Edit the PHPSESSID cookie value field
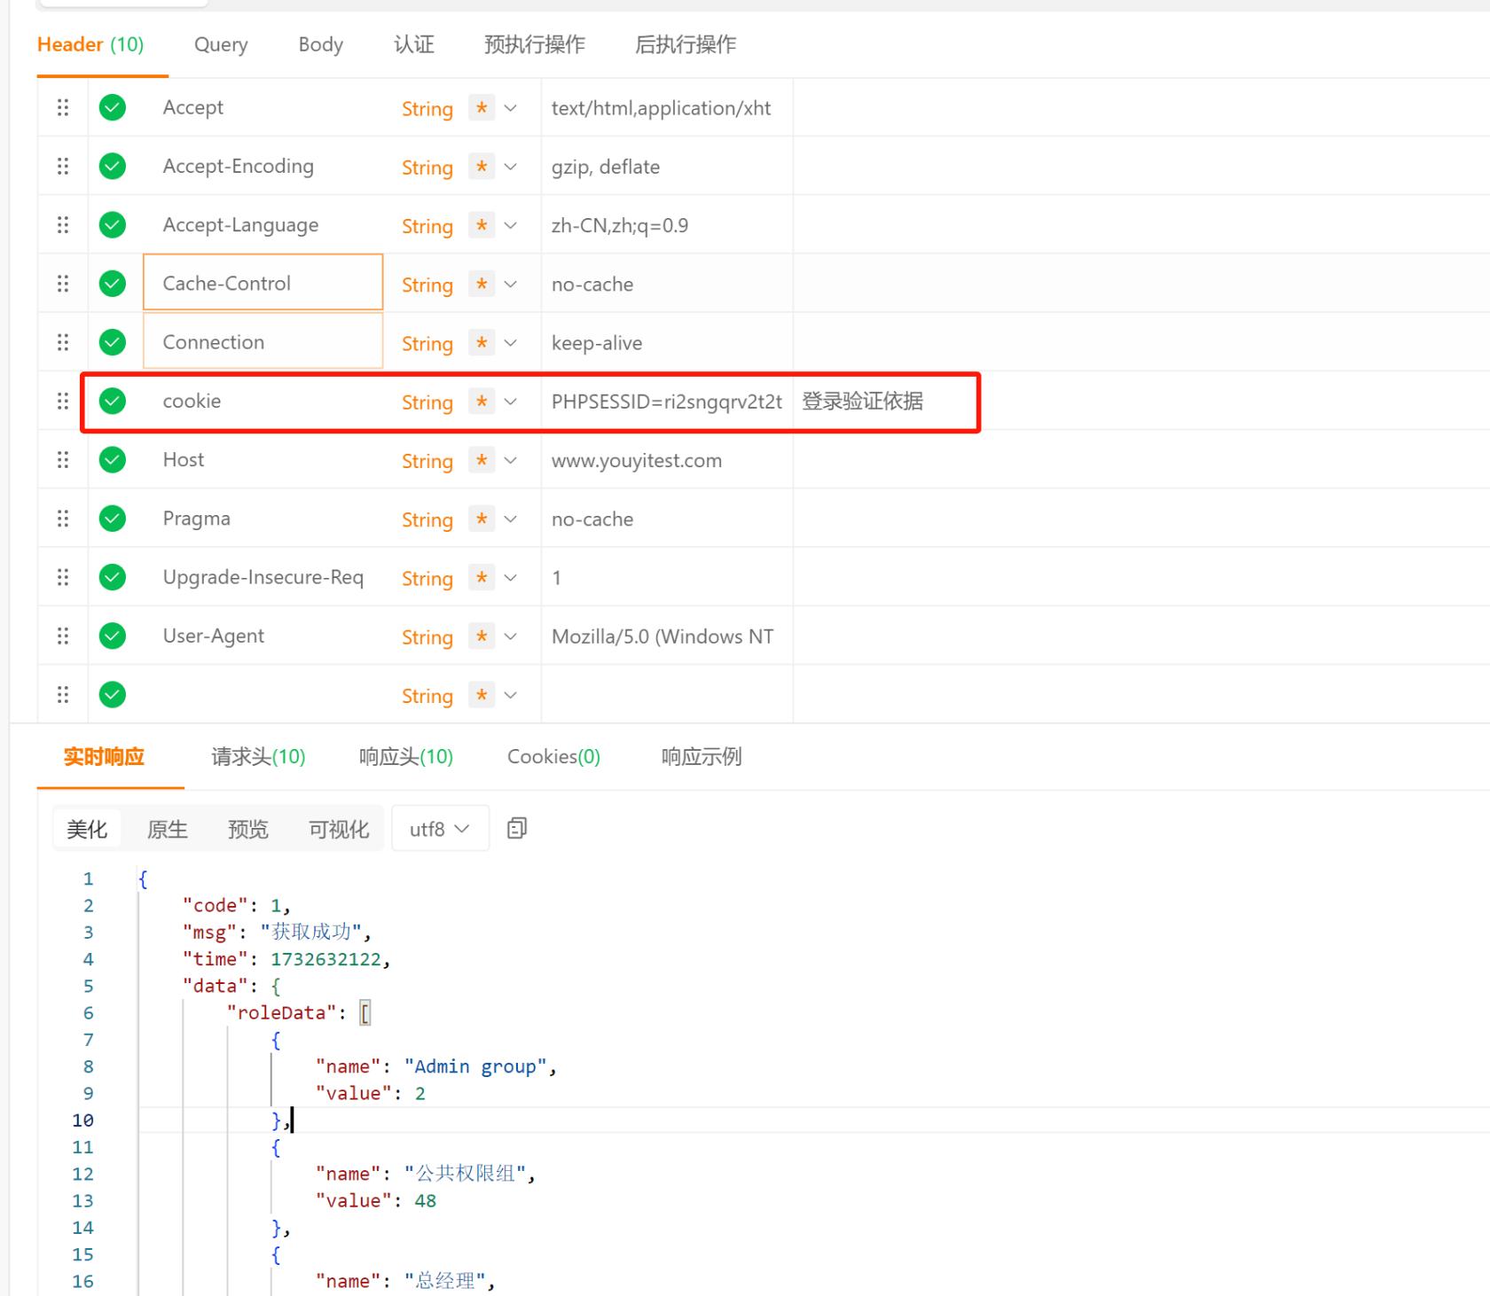 tap(667, 402)
